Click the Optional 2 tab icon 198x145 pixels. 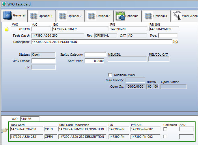click(x=62, y=16)
